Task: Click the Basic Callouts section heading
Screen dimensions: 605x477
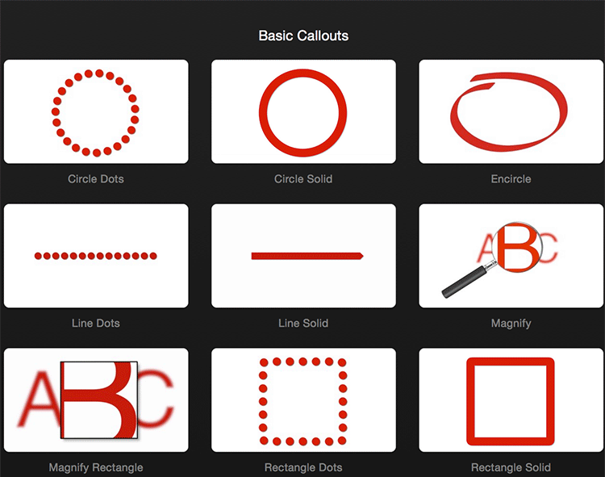Action: point(303,36)
